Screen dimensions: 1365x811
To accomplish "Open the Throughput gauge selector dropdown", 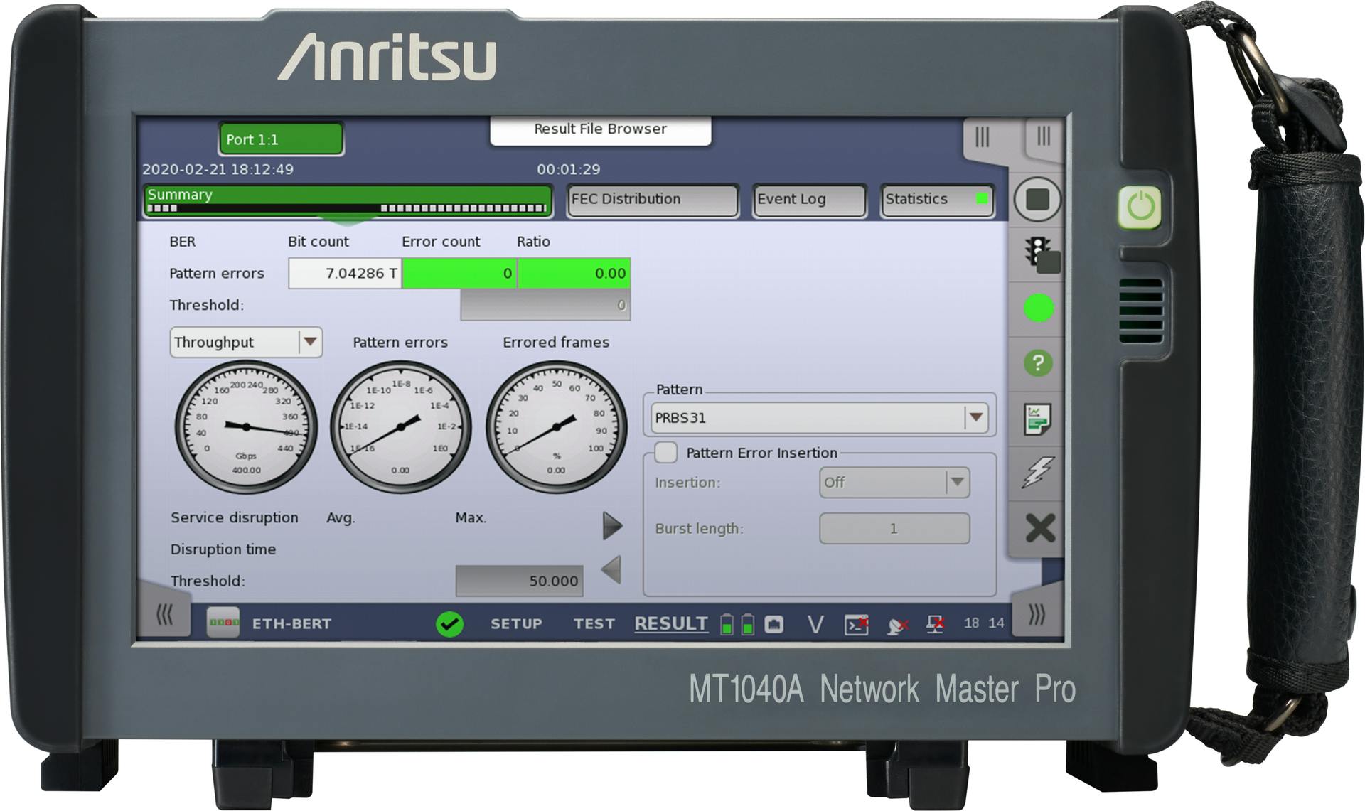I will tap(310, 343).
